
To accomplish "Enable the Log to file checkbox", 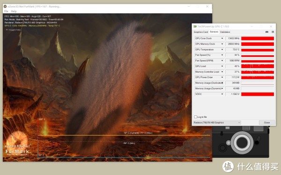I will point(195,117).
